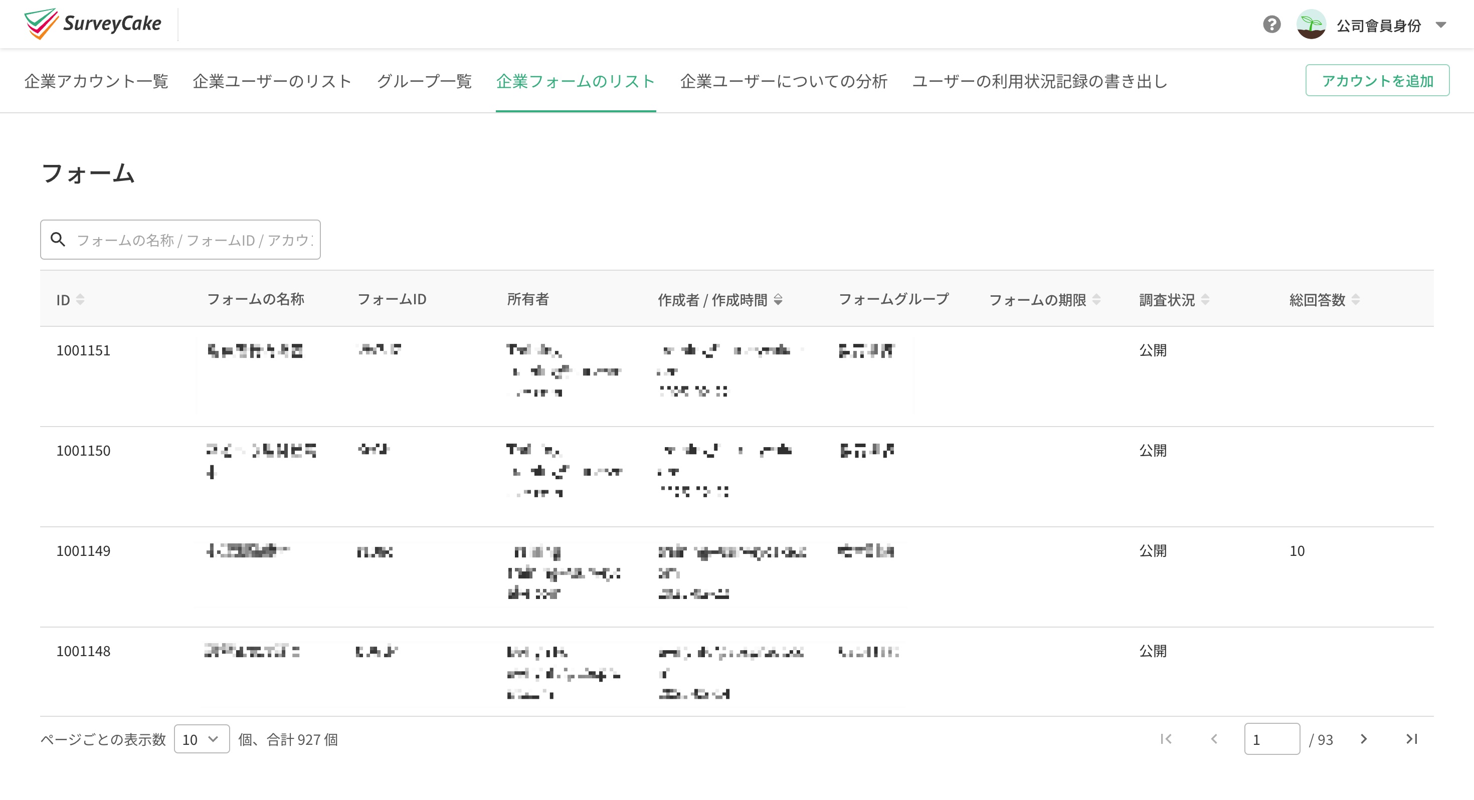Open 企業ユーザーについての分析 tab
Screen dimensions: 1474x800
783,81
